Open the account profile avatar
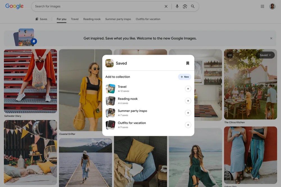This screenshot has width=281, height=187. [272, 6]
